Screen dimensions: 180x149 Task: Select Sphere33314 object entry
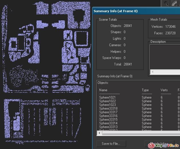(108, 123)
